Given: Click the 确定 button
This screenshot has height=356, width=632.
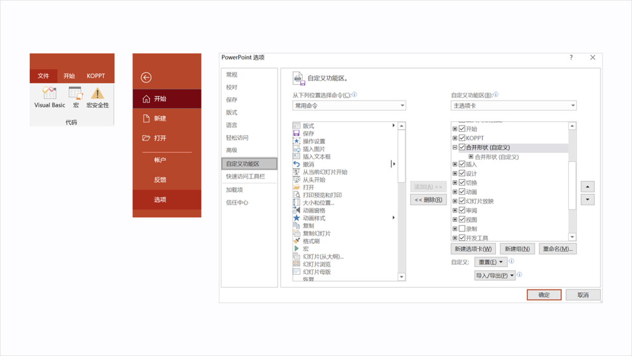Looking at the screenshot, I should (544, 295).
